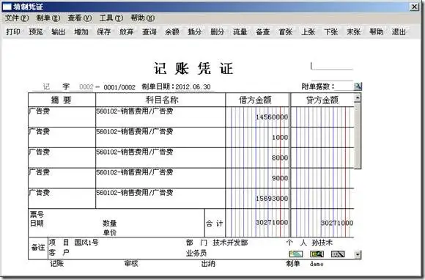
Task: Click the card-with-magnifier icon in the 备注 row
Action: [317, 254]
